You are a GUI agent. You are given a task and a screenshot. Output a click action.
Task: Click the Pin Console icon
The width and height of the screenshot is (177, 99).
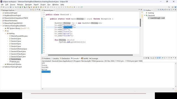pyautogui.click(x=162, y=58)
